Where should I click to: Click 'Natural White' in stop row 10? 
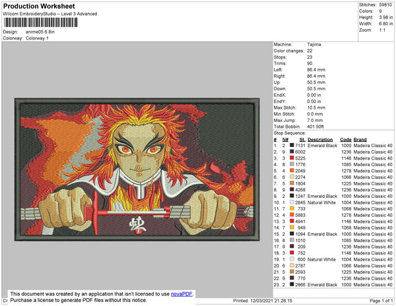point(322,202)
